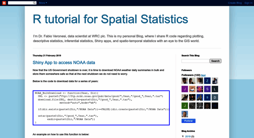The image size is (254, 138).
Task: Click the Search This Blog text field
Action: tap(195, 61)
